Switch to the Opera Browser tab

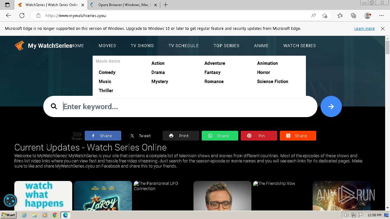point(123,5)
